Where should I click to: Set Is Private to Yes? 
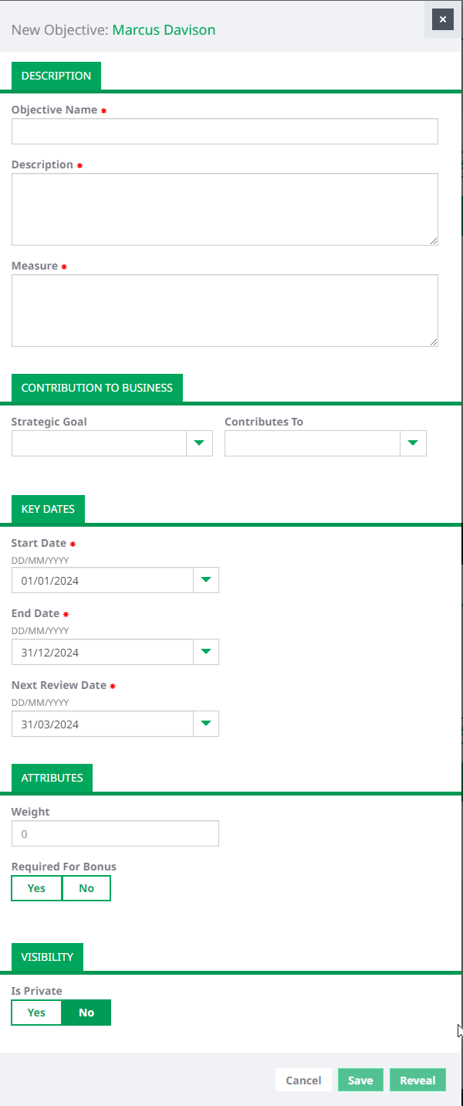[x=36, y=1013]
